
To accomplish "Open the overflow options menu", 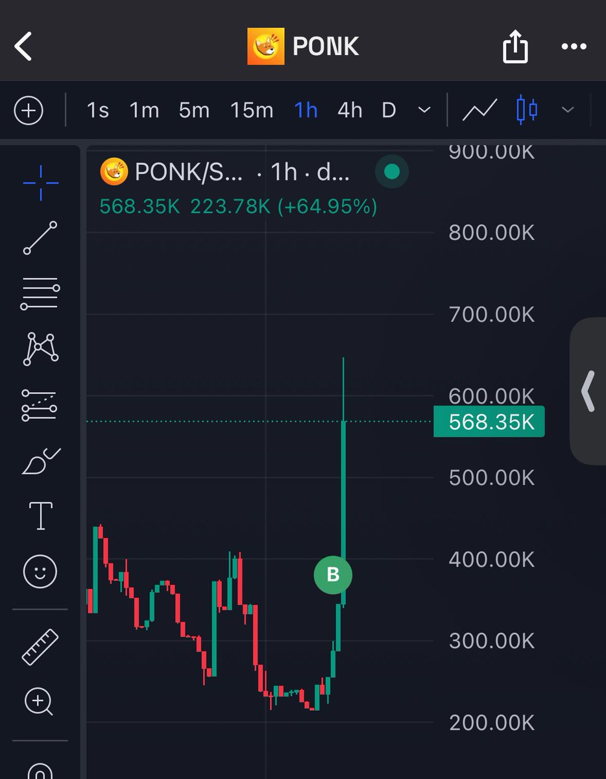I will [574, 46].
